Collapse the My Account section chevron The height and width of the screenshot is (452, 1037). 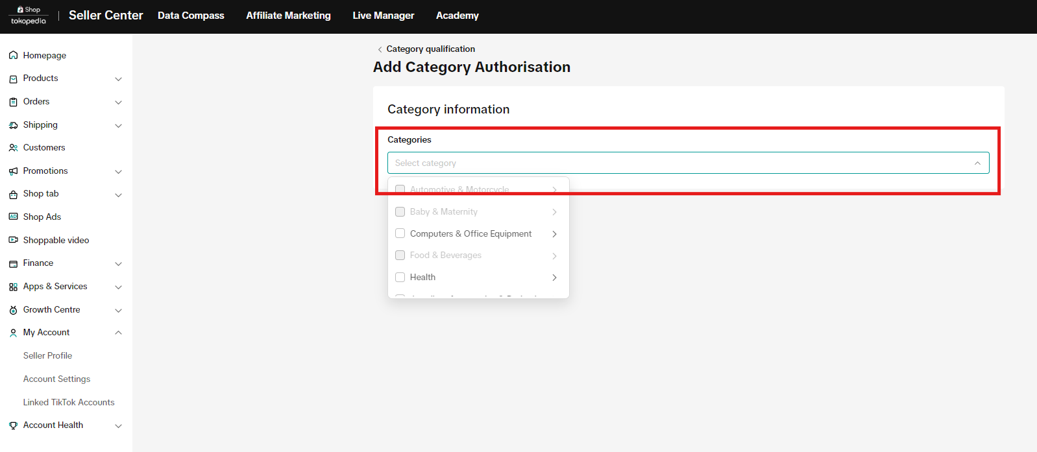click(118, 333)
